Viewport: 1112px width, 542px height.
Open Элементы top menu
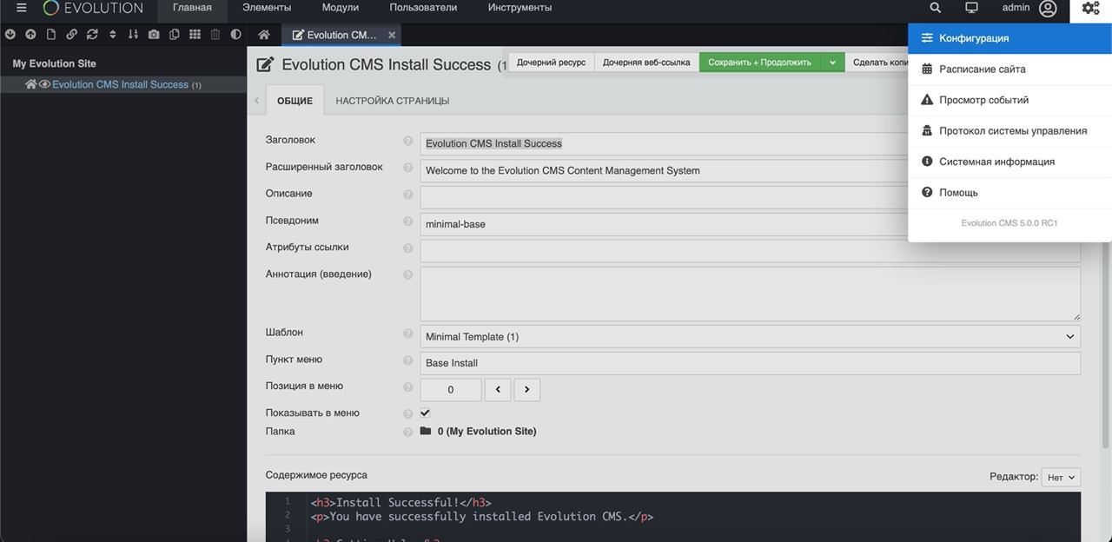[267, 8]
